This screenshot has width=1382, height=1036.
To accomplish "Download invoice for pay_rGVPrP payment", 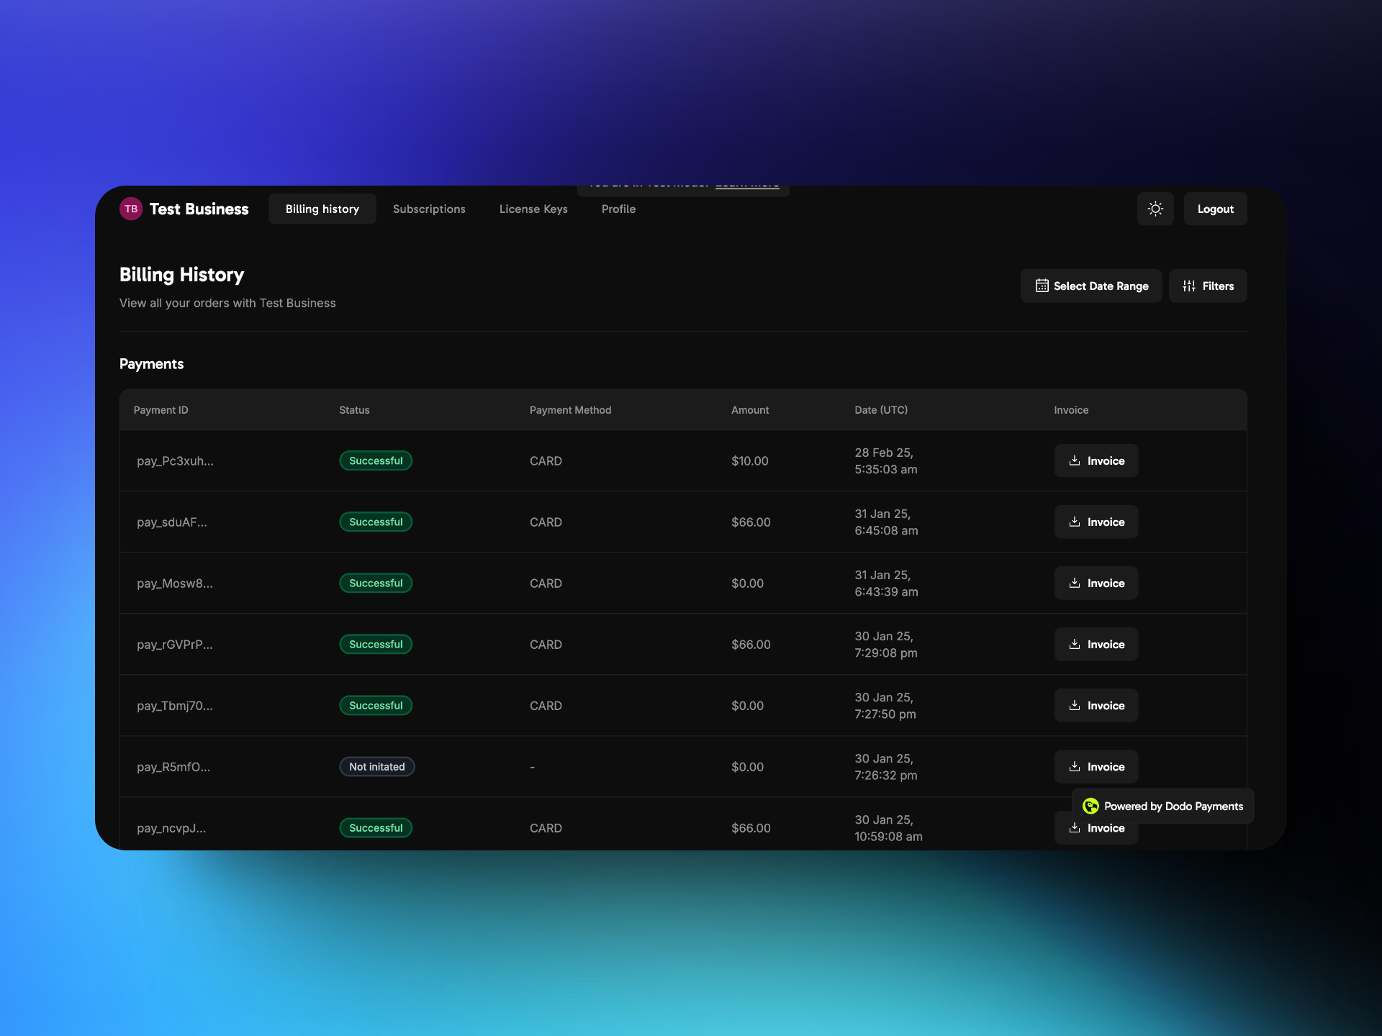I will [1096, 644].
